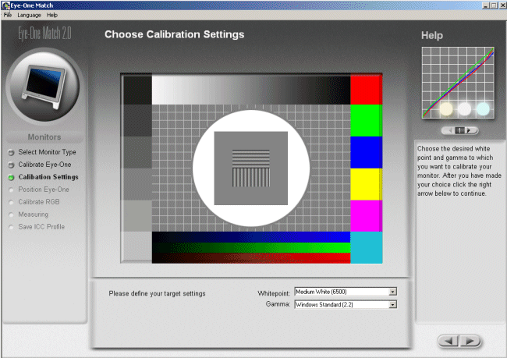This screenshot has height=358, width=507.
Task: Click the Eye-One Match title bar icon
Action: 5,5
